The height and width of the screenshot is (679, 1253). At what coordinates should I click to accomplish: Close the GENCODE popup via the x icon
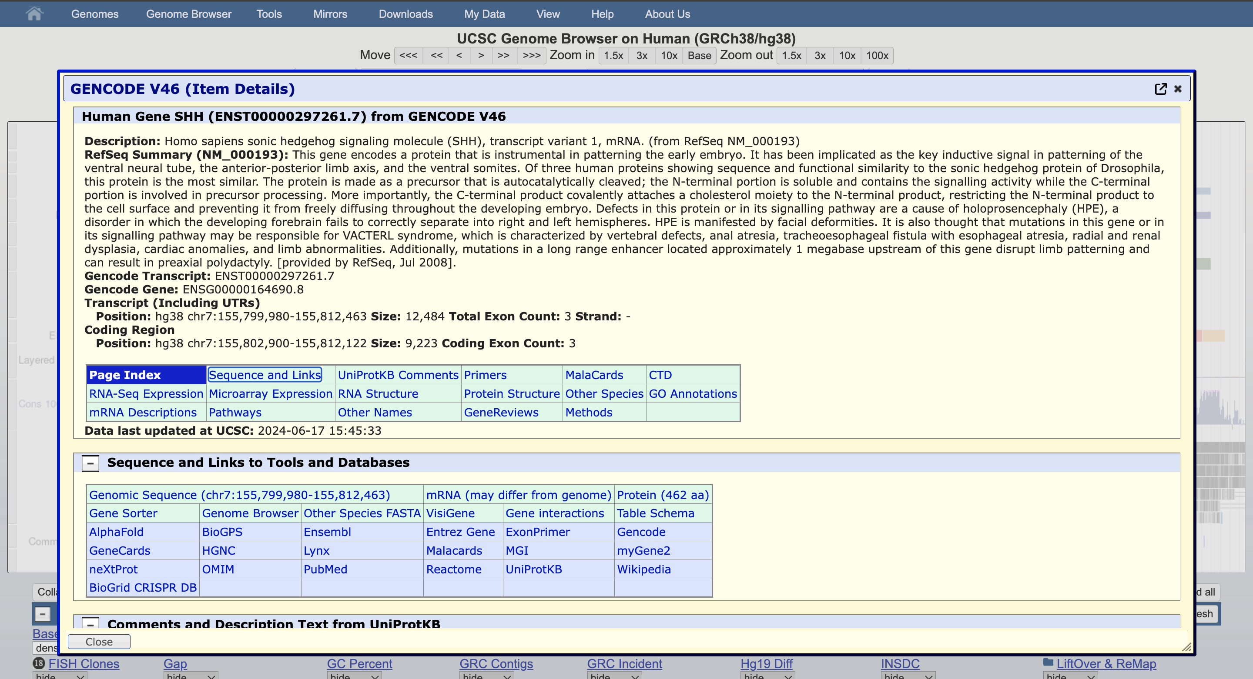1178,89
